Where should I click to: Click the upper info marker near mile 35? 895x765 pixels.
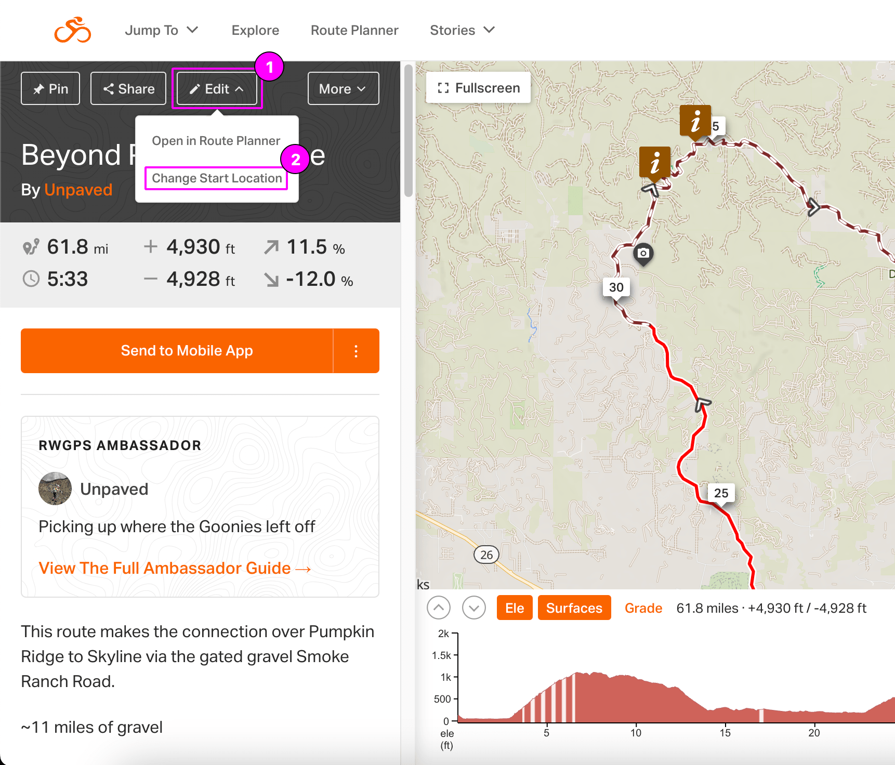pyautogui.click(x=695, y=121)
